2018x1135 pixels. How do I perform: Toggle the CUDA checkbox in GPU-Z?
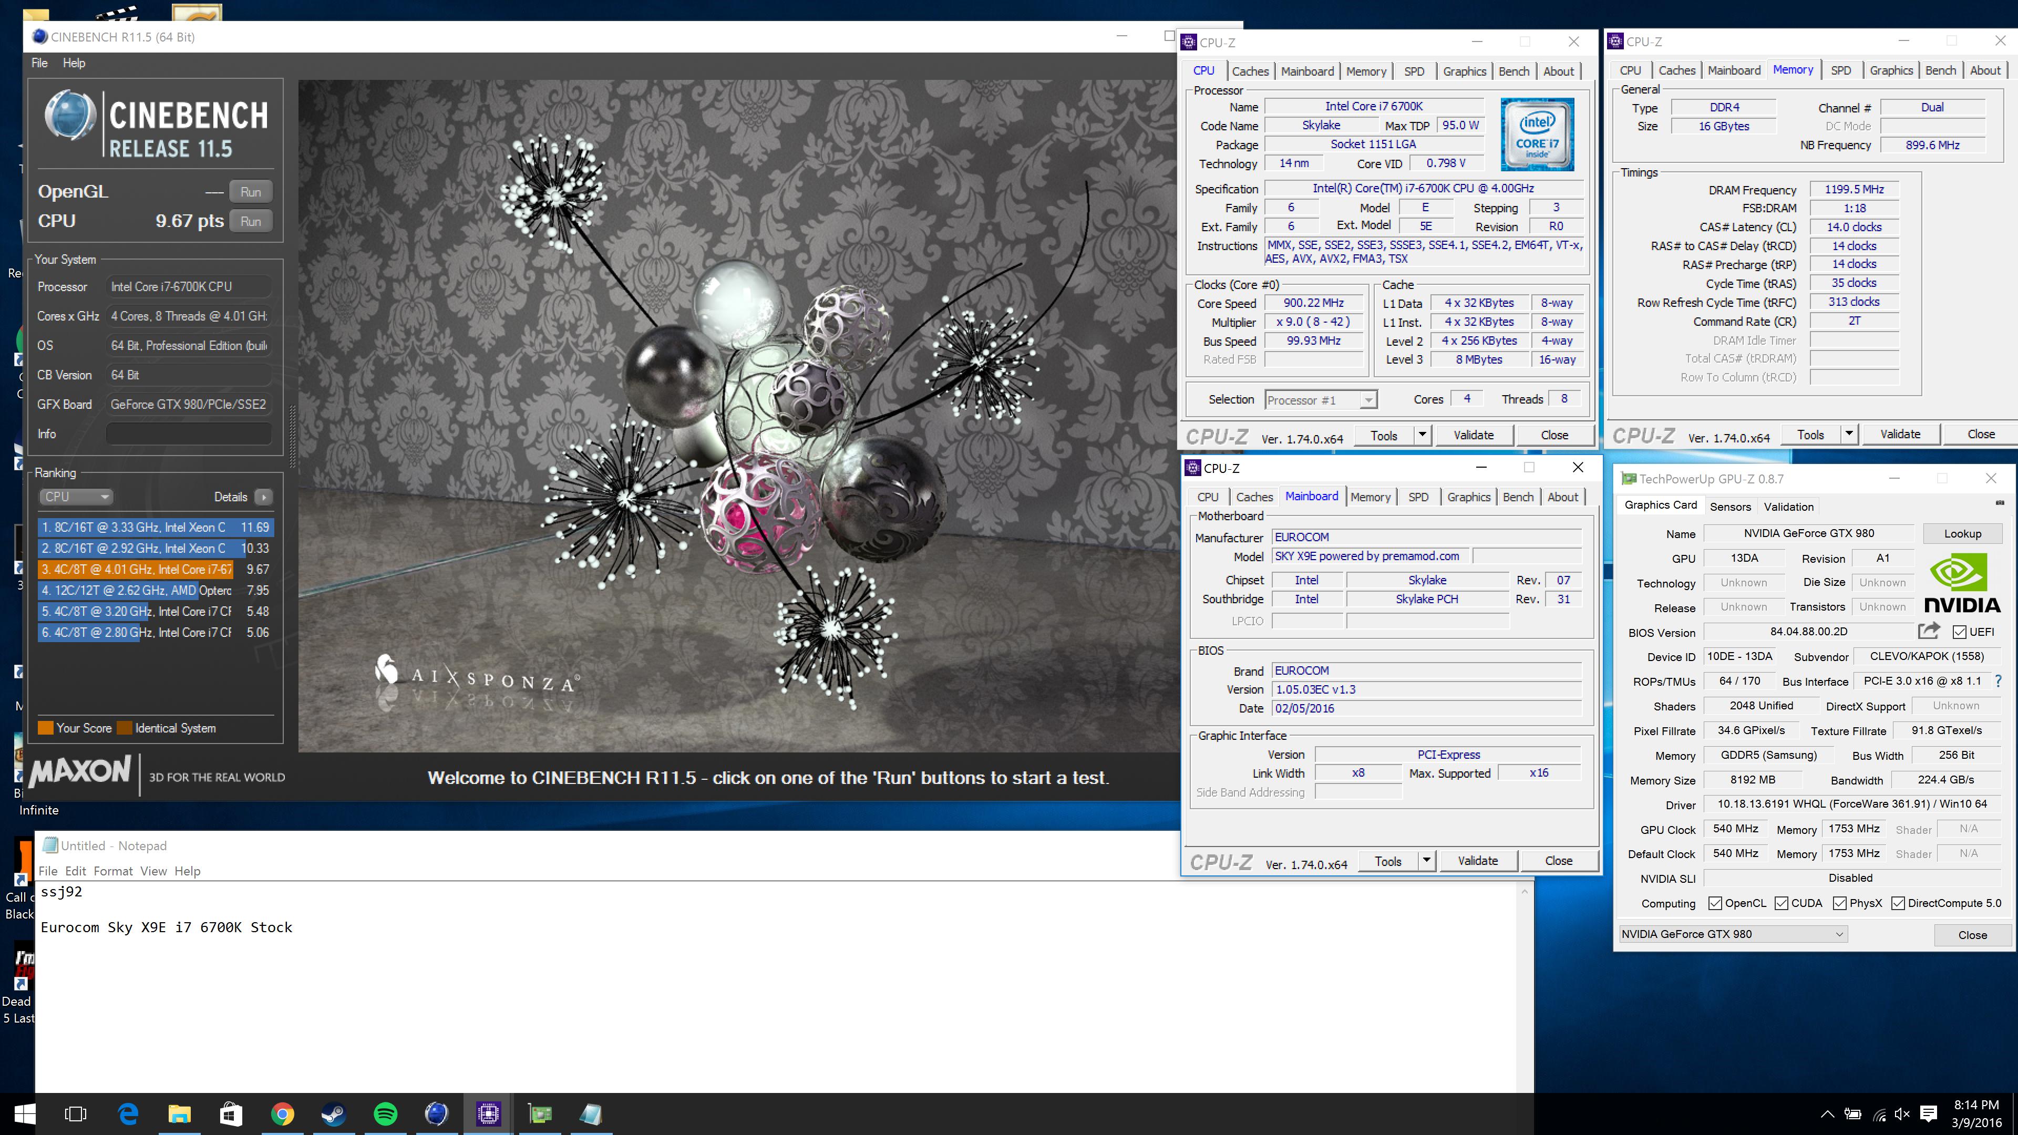point(1782,903)
